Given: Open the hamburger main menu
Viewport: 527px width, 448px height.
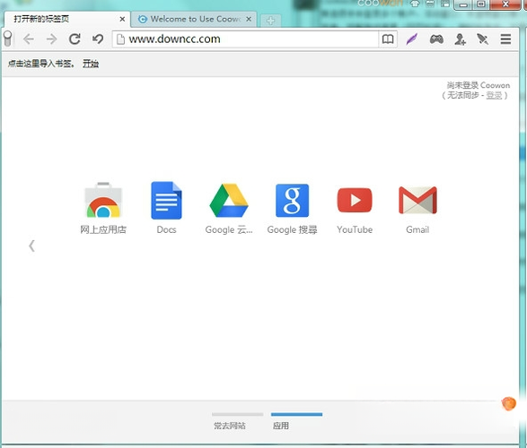Looking at the screenshot, I should 505,39.
